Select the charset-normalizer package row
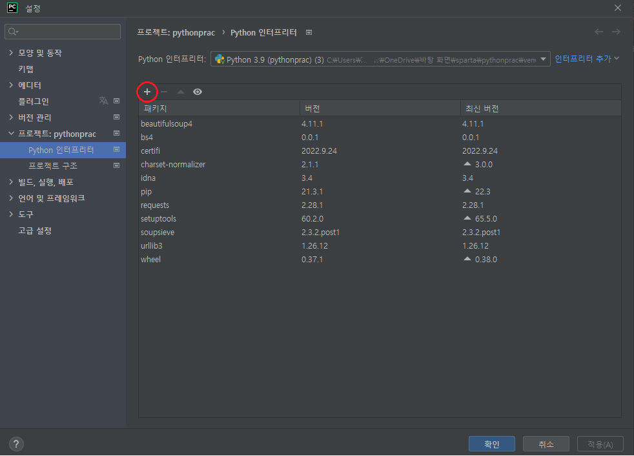This screenshot has height=456, width=634. pyautogui.click(x=380, y=164)
